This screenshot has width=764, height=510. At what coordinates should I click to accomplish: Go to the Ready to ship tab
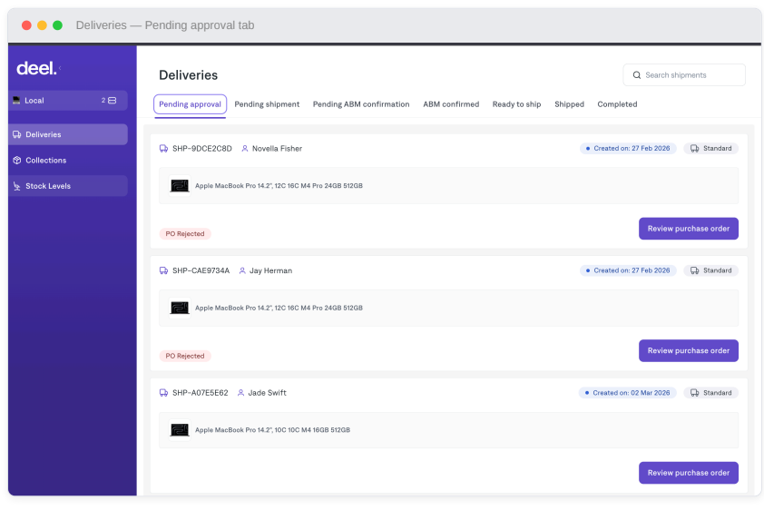pyautogui.click(x=516, y=104)
